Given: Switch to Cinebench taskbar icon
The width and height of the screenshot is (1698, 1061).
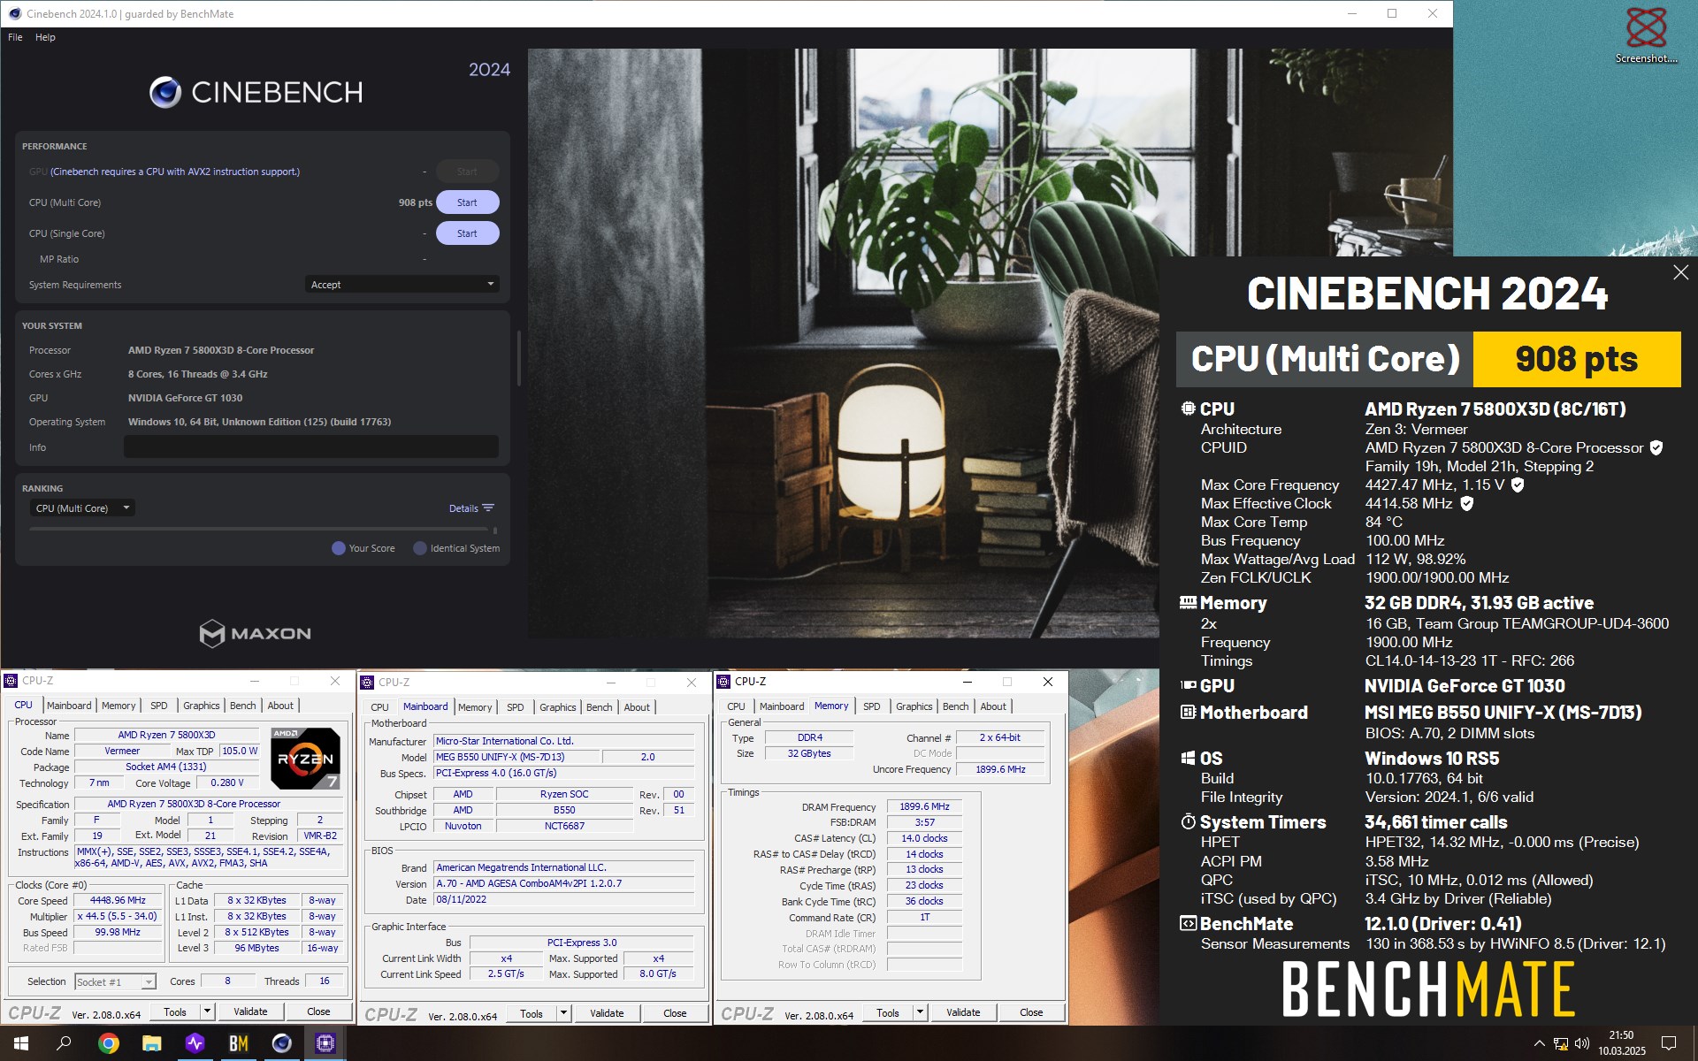Looking at the screenshot, I should pos(281,1043).
